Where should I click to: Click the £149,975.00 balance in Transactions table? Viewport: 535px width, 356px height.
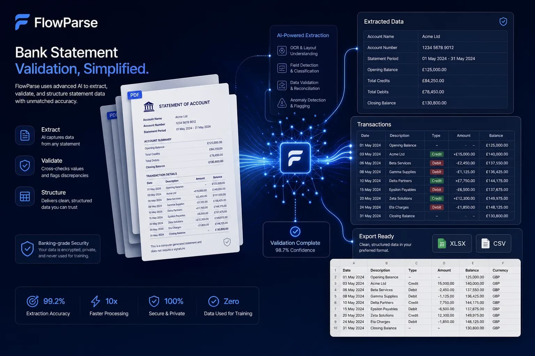[497, 199]
